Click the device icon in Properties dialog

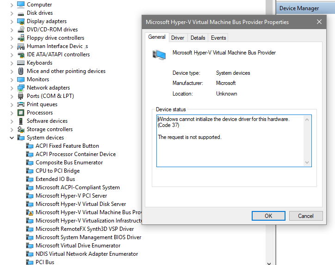click(x=159, y=54)
